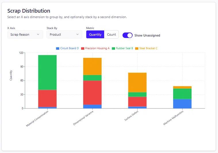Click the 90 y-axis tick value
Screen dimensions: 218x153
coord(22,67)
